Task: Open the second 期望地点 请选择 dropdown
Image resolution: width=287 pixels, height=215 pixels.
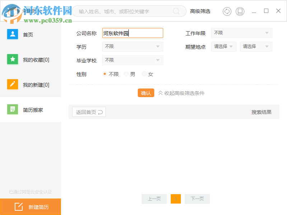Action: [256, 47]
